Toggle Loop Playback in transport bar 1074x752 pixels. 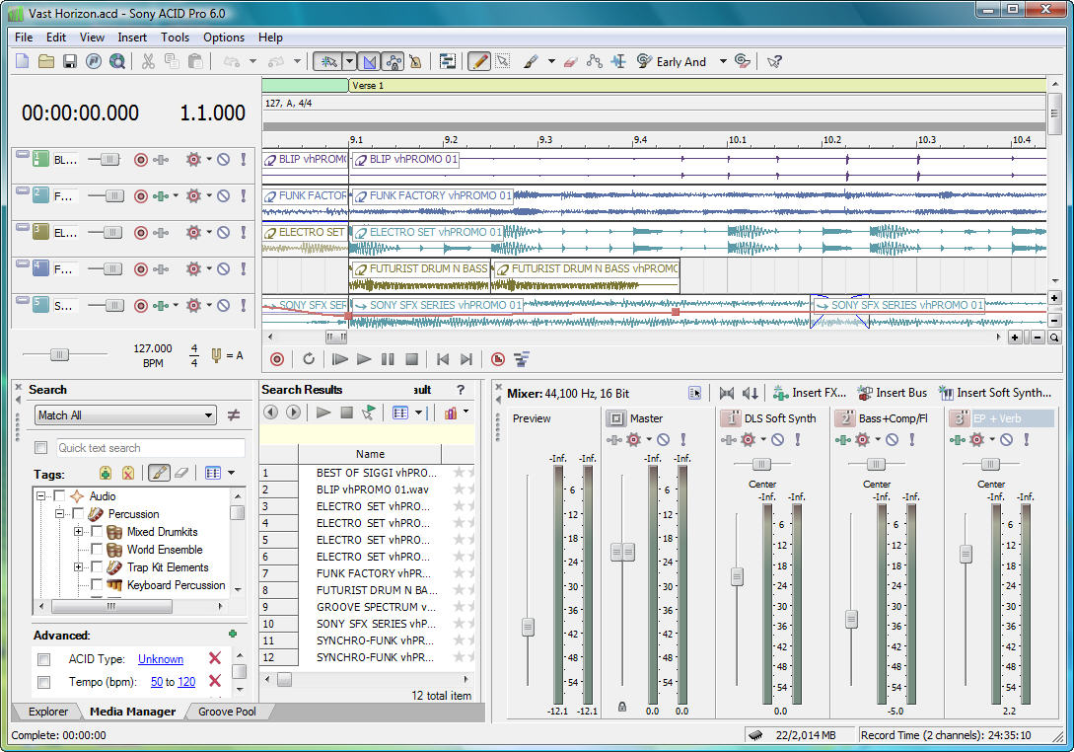309,359
